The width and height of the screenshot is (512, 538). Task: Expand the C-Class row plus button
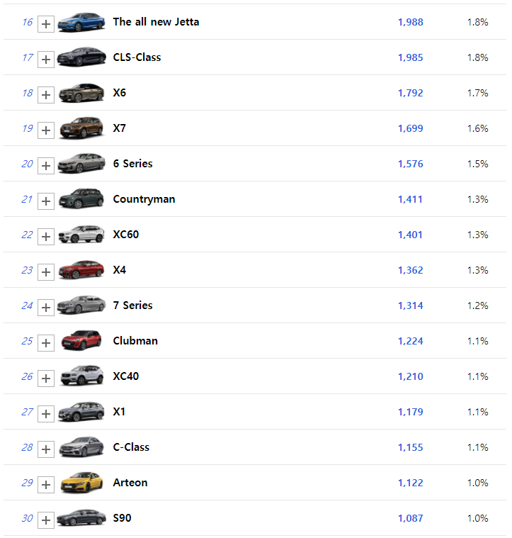[46, 449]
